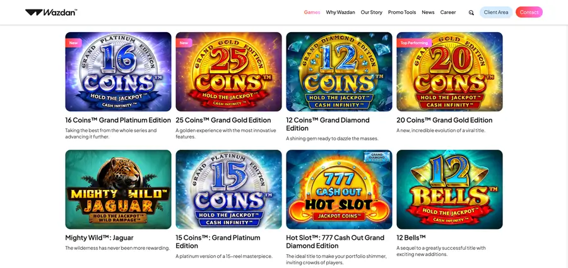
Task: Click the Wazdan logo
Action: [x=51, y=12]
